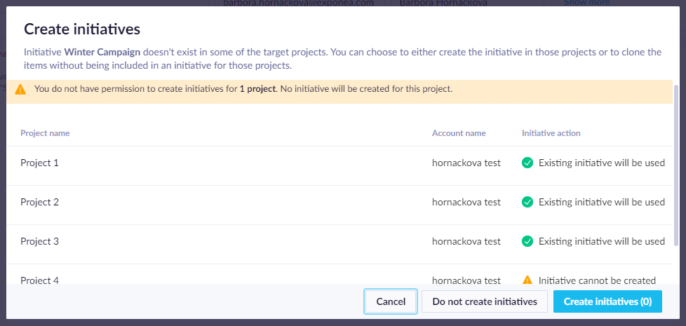
Task: Click green checkmark icon for Project 3
Action: point(527,241)
